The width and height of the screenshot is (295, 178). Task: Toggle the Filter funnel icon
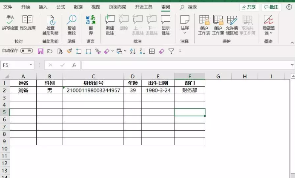171,51
